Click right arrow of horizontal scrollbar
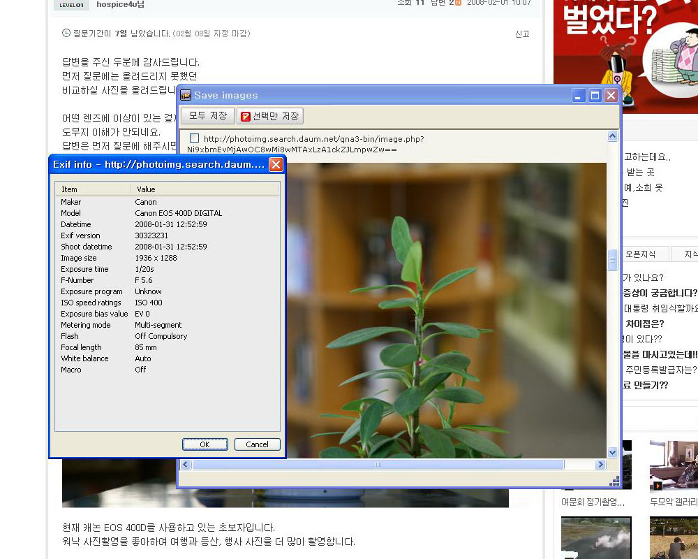This screenshot has height=559, width=698. pyautogui.click(x=600, y=465)
